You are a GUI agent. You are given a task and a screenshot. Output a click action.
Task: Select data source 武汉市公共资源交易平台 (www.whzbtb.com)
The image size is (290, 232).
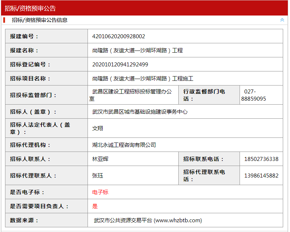click(148, 220)
